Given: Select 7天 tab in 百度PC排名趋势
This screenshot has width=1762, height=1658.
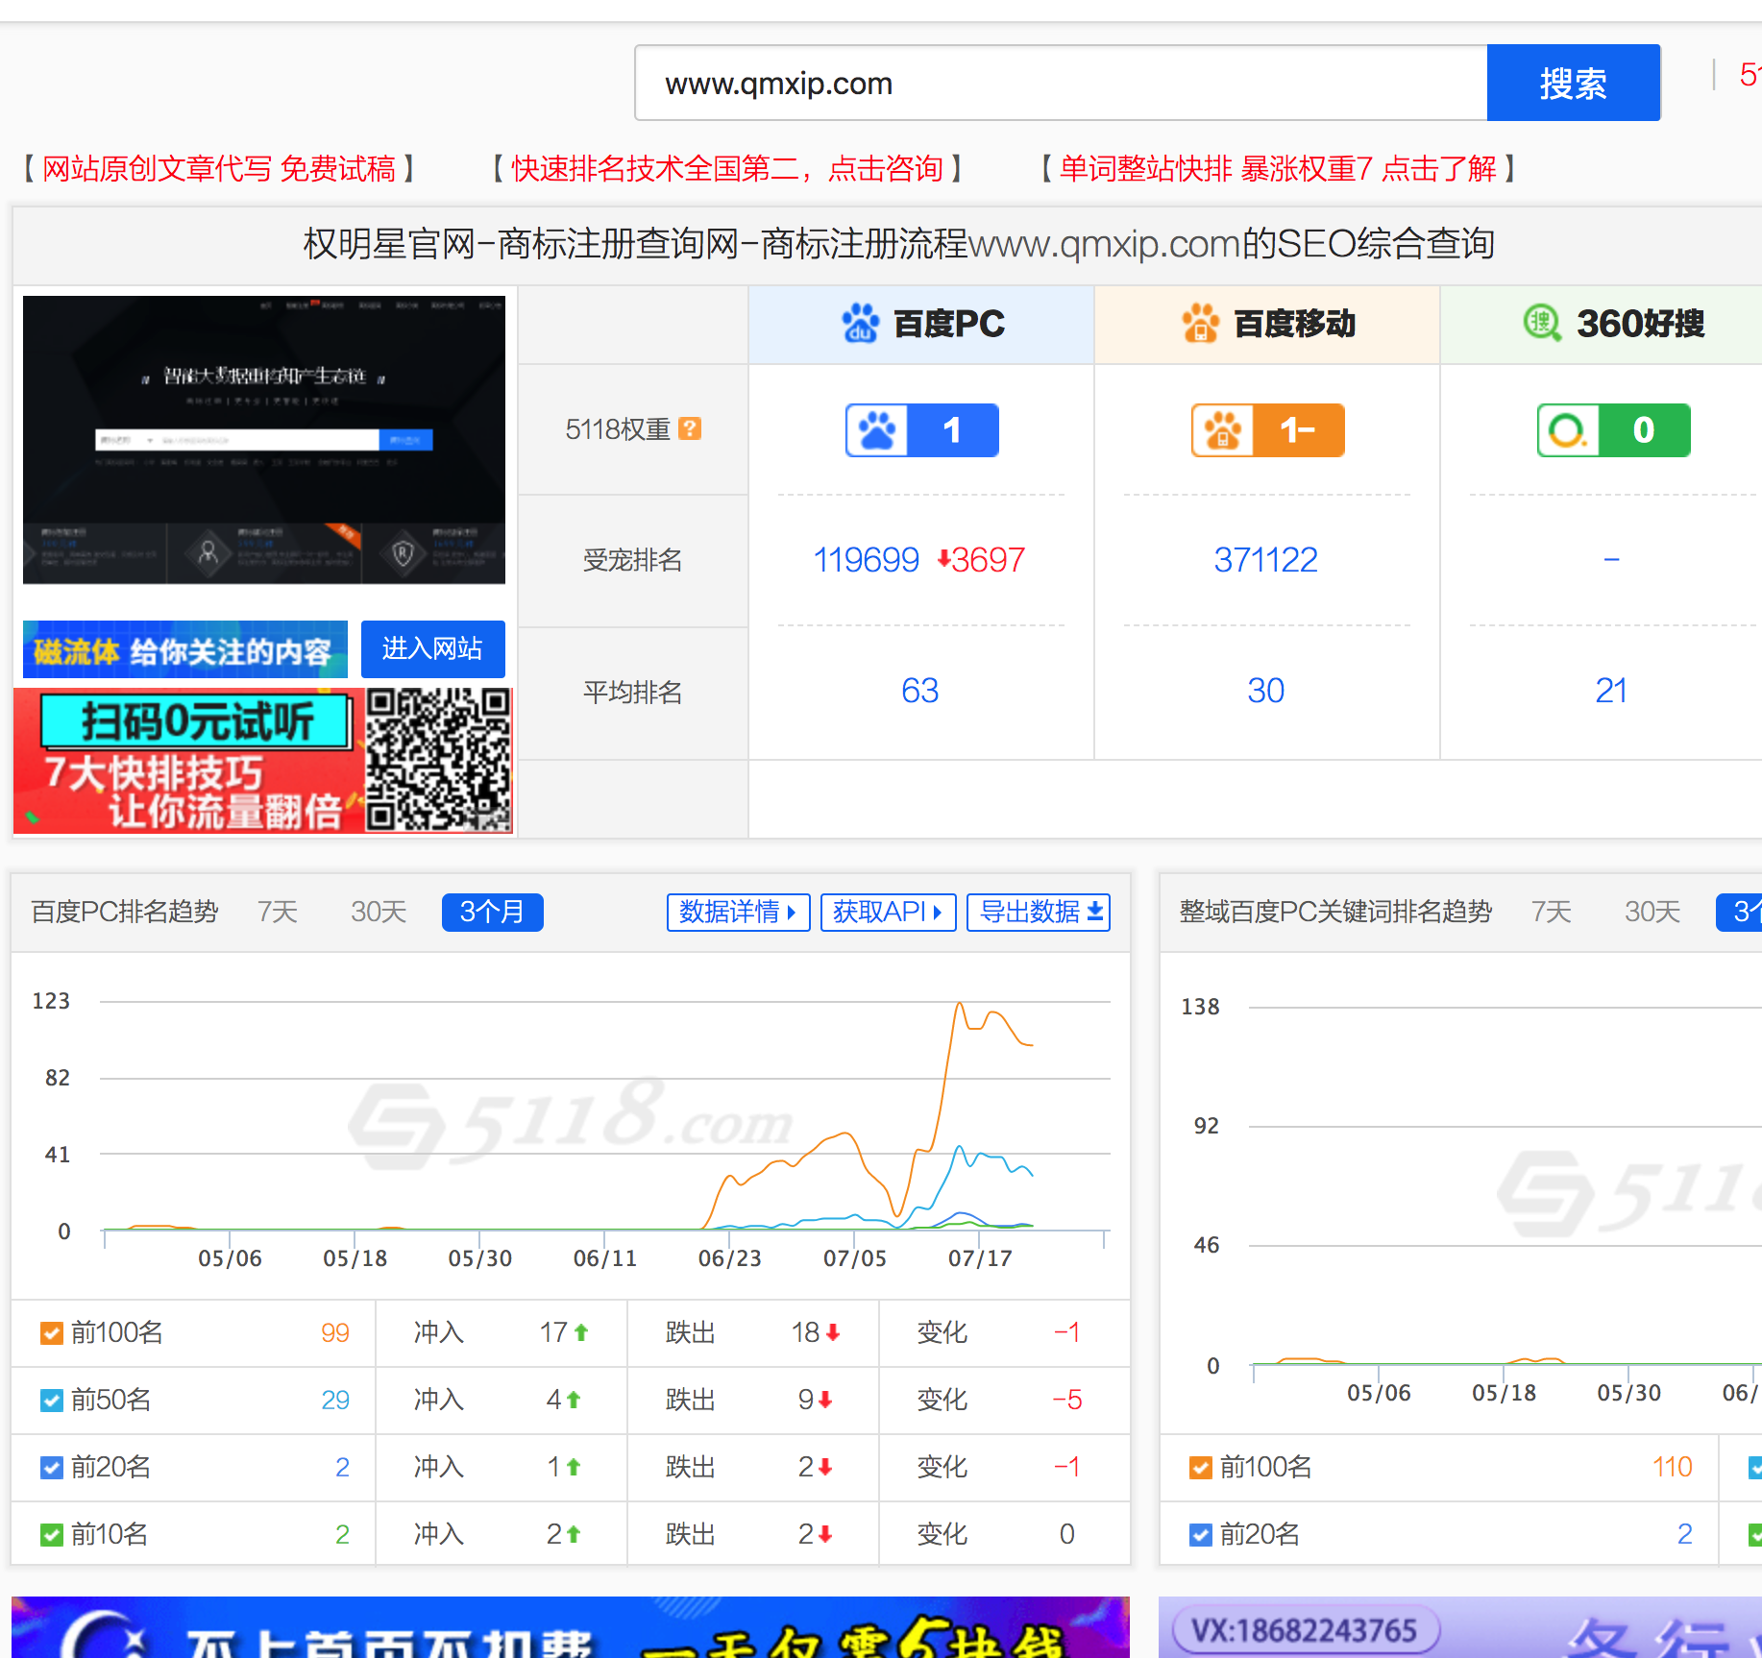Looking at the screenshot, I should pyautogui.click(x=278, y=912).
